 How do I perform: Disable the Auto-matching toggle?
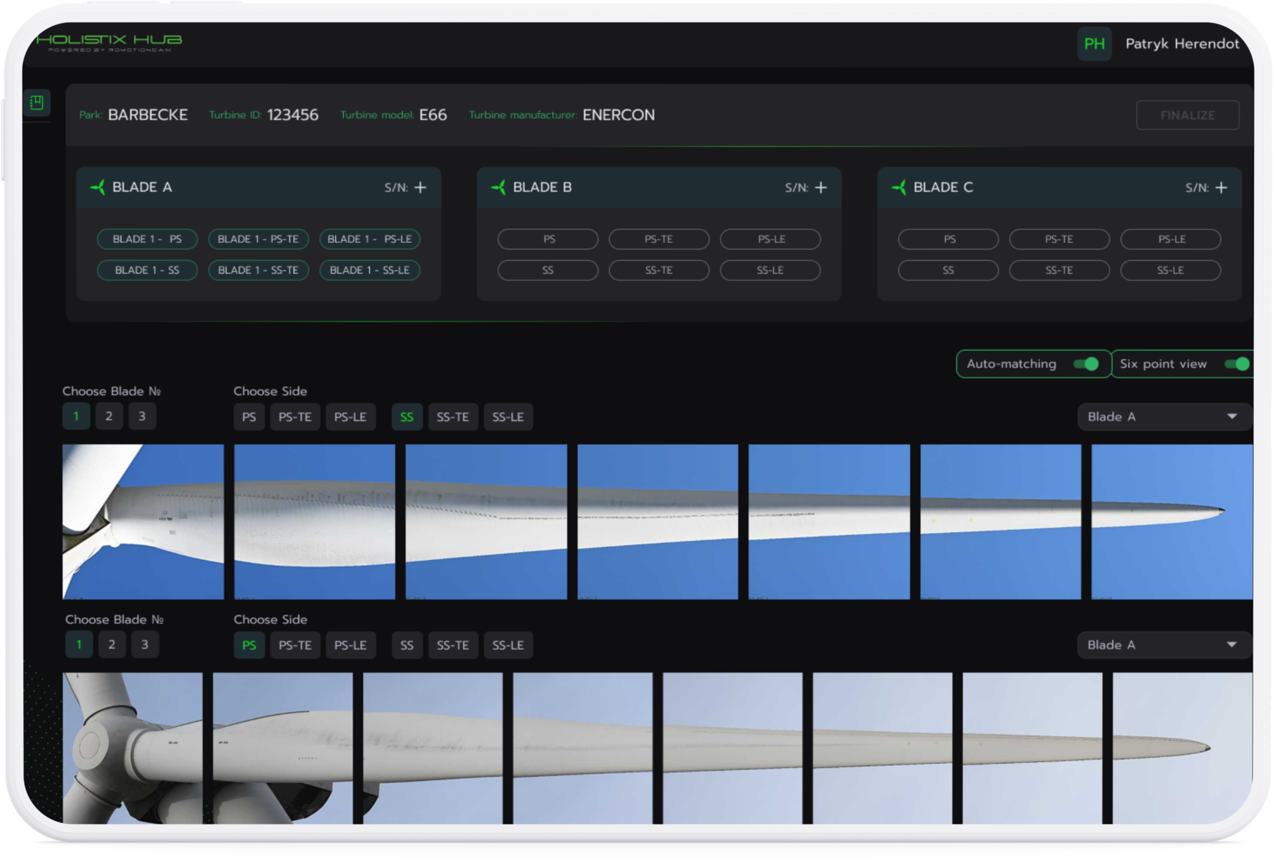(x=1085, y=364)
